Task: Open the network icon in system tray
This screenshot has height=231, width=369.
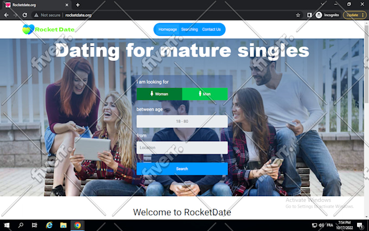Action: [x=314, y=226]
